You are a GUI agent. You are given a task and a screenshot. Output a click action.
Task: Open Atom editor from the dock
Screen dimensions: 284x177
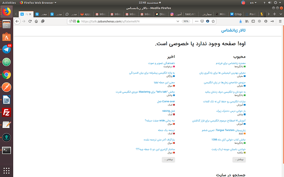tap(7, 62)
